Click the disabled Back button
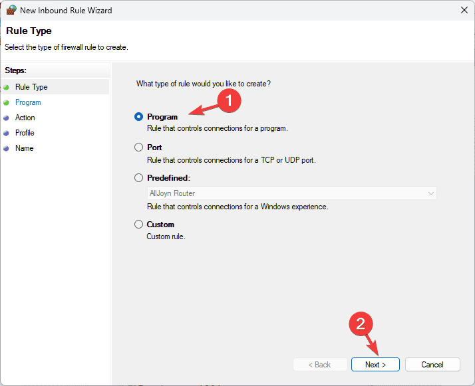Viewport: 475px width, 386px height. point(319,364)
